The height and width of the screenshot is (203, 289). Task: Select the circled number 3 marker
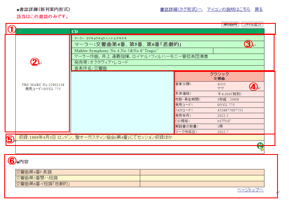248,44
